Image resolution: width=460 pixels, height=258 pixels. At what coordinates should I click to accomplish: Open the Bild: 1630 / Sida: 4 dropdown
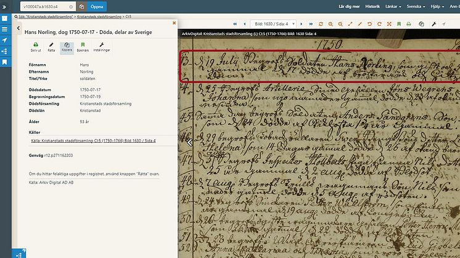pos(273,24)
